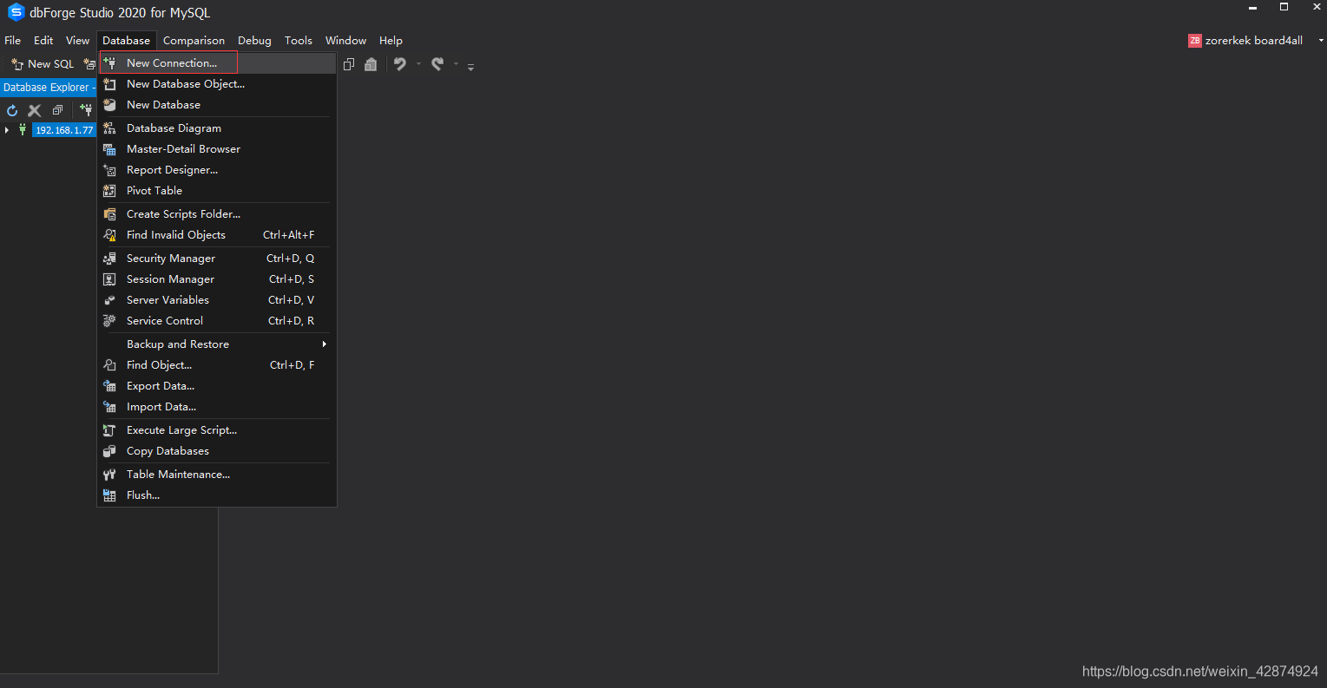
Task: Open the File menu
Action: click(x=13, y=41)
